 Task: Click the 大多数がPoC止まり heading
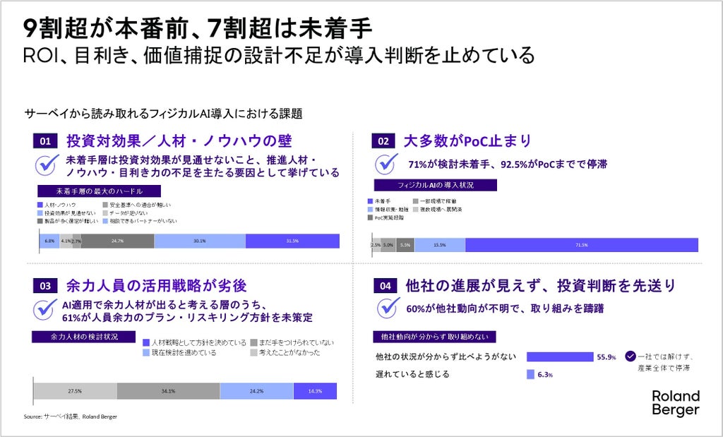tap(467, 140)
